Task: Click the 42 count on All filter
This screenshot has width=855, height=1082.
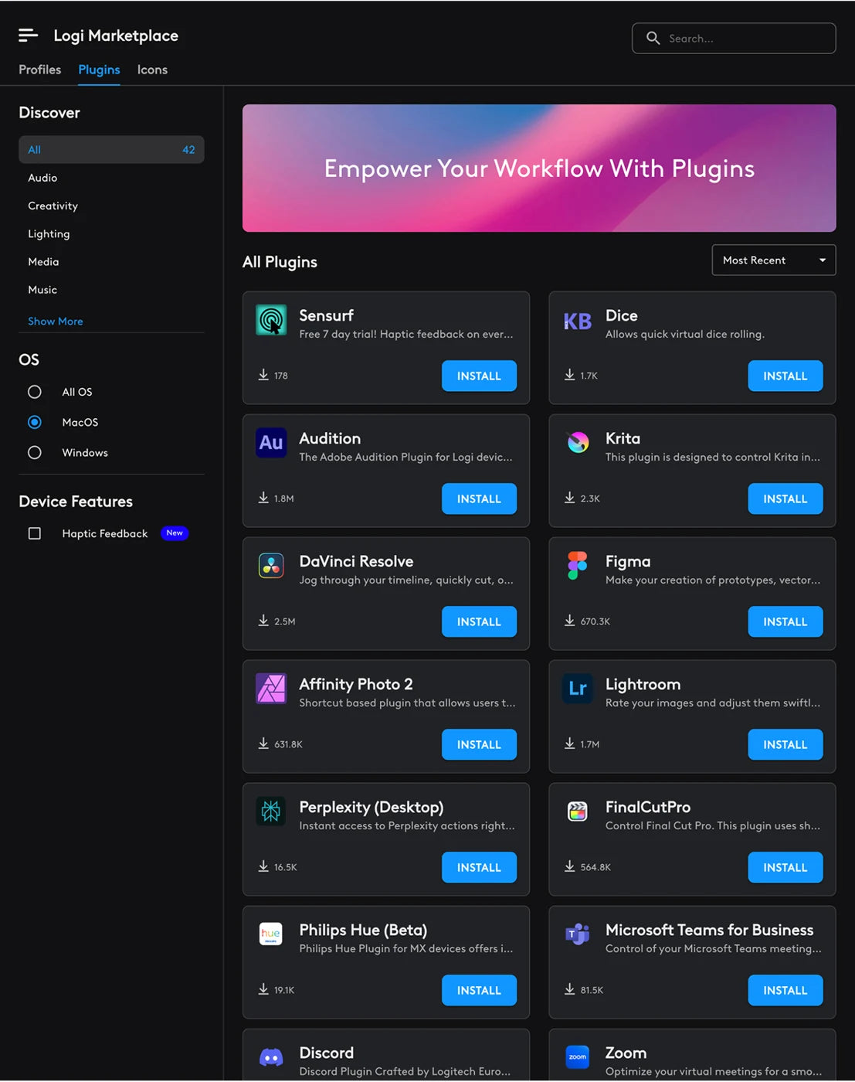Action: tap(188, 150)
